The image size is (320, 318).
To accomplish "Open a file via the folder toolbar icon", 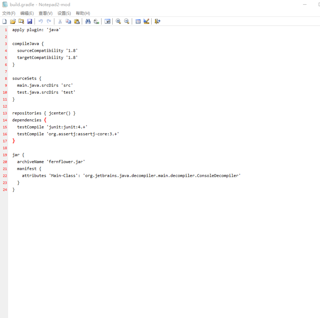I will pos(13,21).
